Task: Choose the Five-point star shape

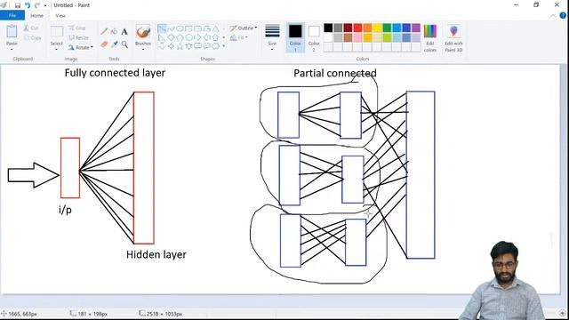Action: (180, 46)
